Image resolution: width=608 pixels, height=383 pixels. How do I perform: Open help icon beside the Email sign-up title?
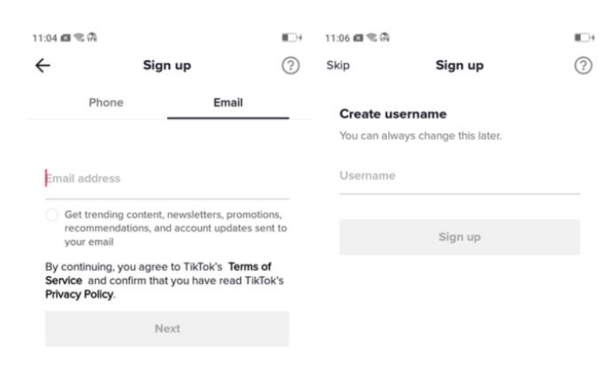[290, 66]
